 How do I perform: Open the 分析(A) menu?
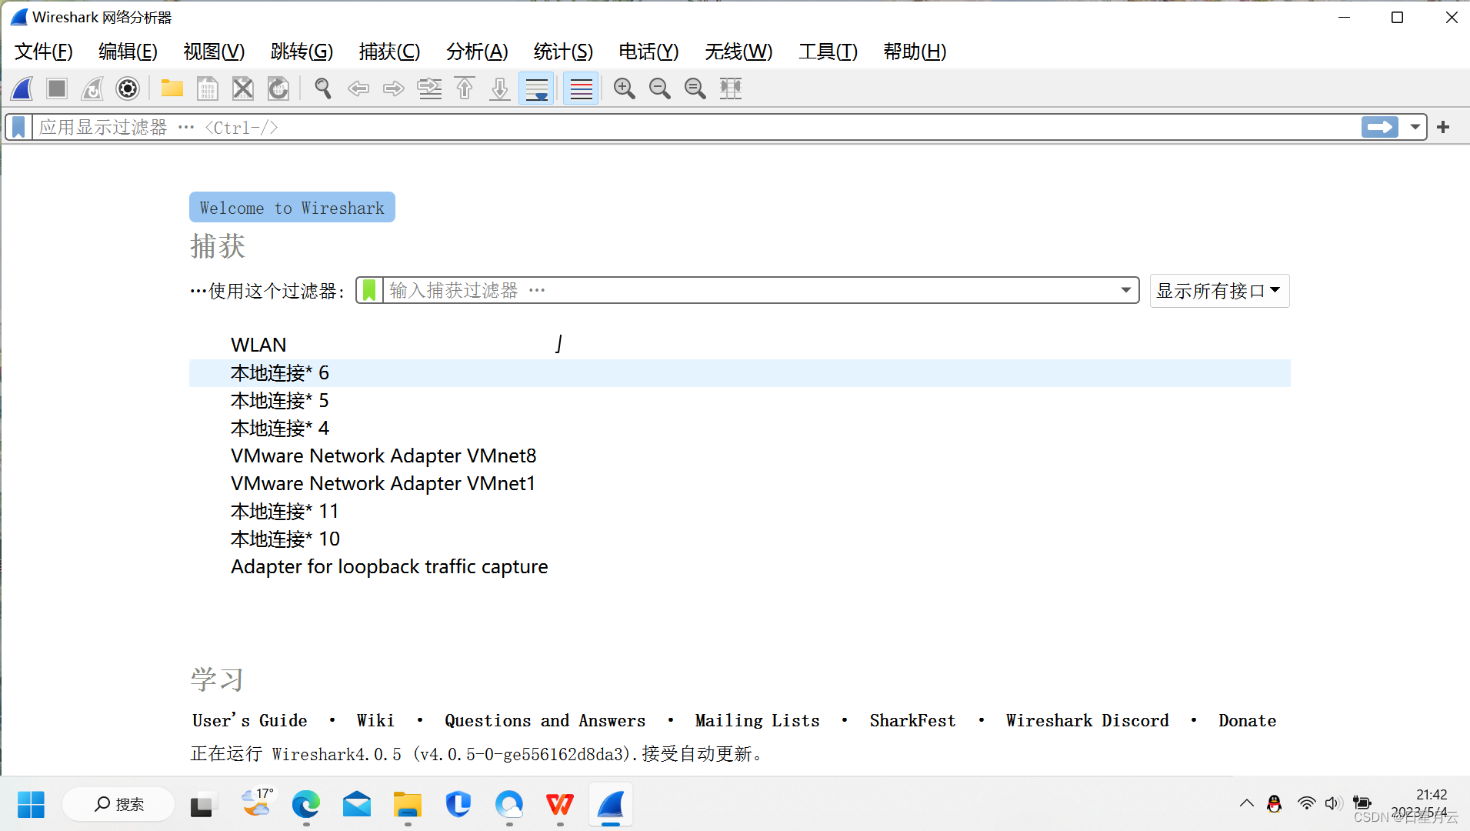pos(477,52)
